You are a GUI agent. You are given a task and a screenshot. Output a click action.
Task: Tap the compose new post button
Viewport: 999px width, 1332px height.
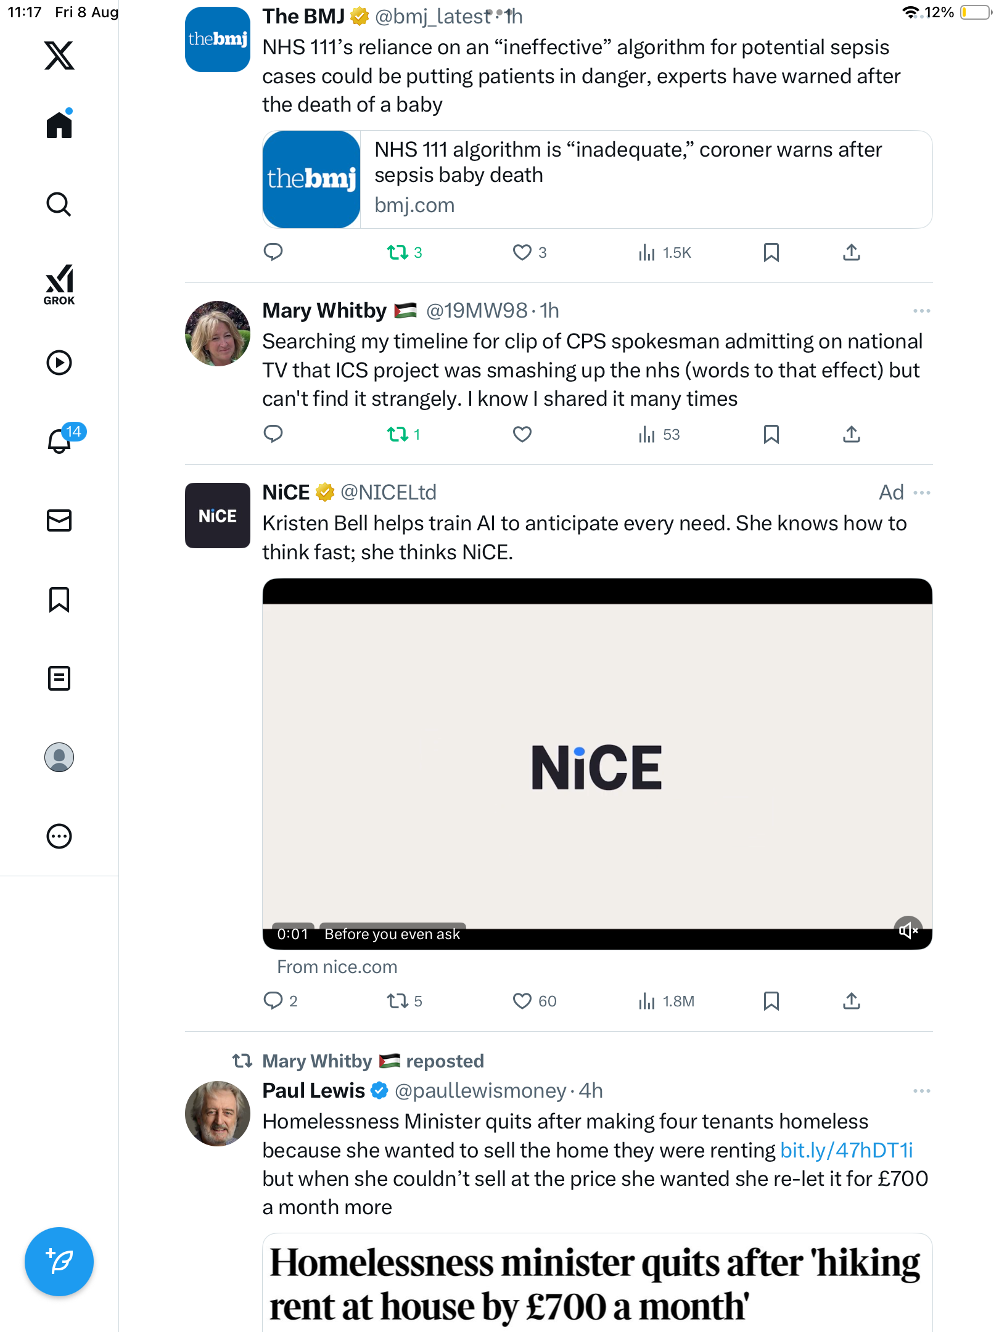(x=59, y=1261)
